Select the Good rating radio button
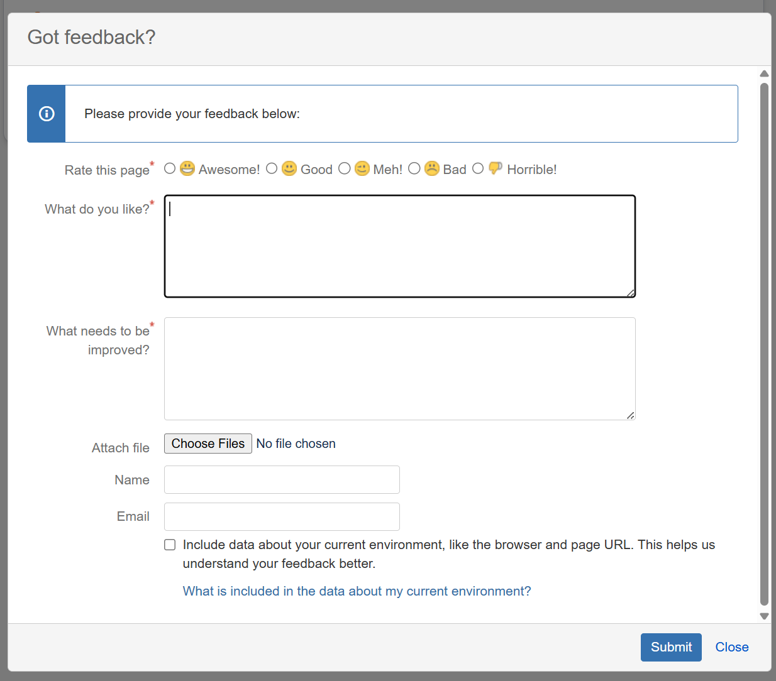Screen dimensions: 776x681 [272, 168]
